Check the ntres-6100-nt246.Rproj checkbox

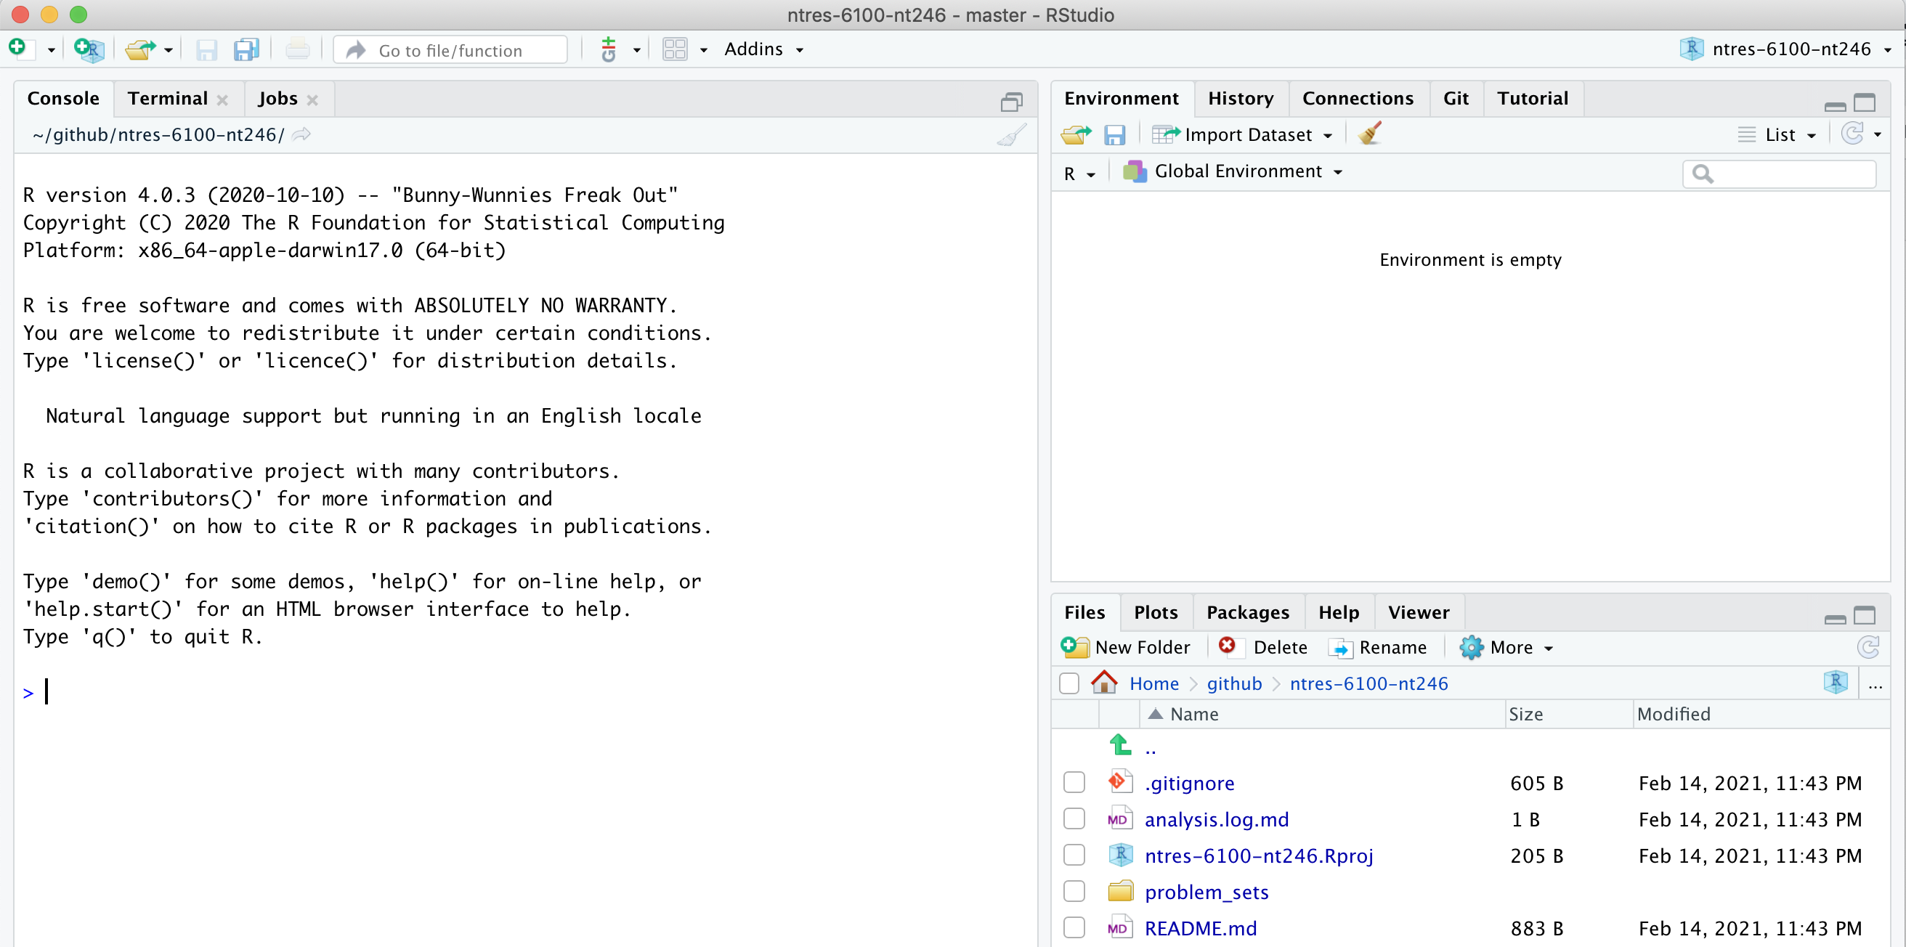click(x=1074, y=855)
